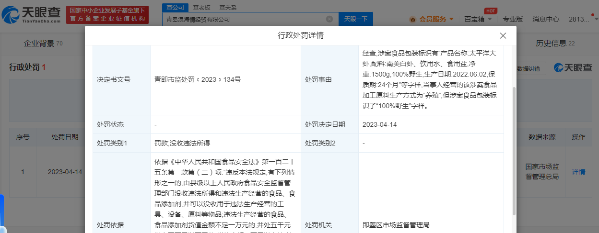Select 国家市场监督管理总局 source cell
The width and height of the screenshot is (599, 233).
[542, 172]
